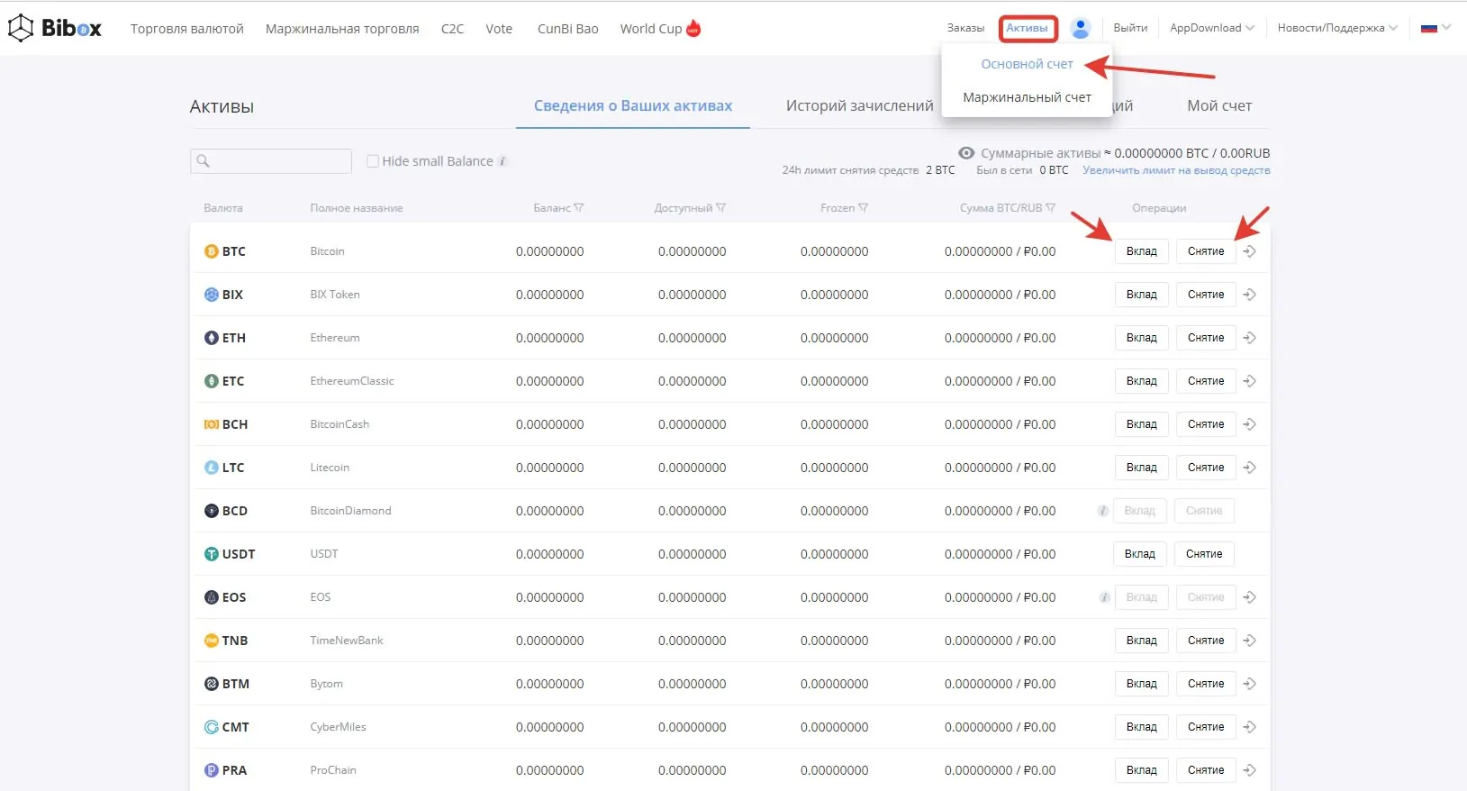Click Увеличить лимит на вывод средств link
This screenshot has height=791, width=1467.
(x=1176, y=170)
